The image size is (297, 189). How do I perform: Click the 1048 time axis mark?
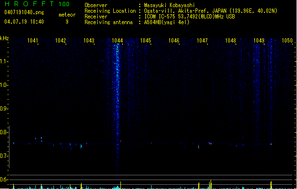[230, 41]
